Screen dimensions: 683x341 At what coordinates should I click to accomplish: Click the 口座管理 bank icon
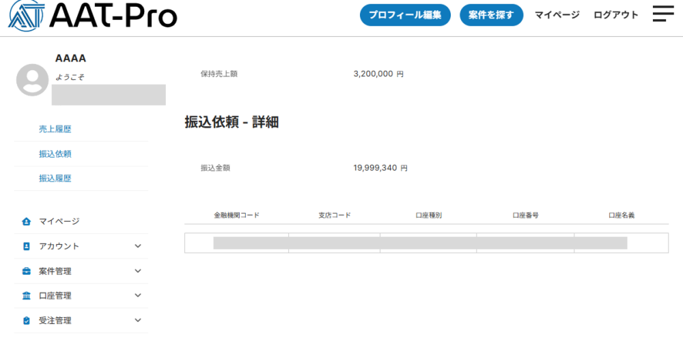(x=27, y=296)
